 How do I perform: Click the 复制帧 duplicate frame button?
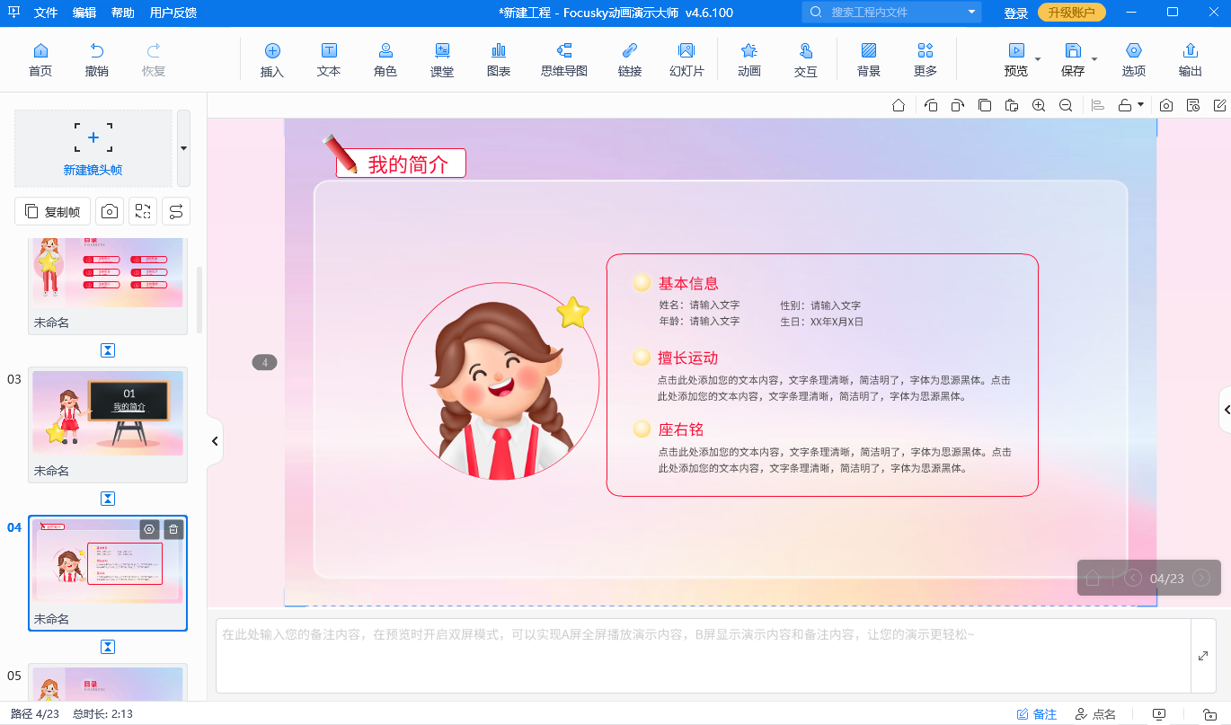(x=53, y=211)
